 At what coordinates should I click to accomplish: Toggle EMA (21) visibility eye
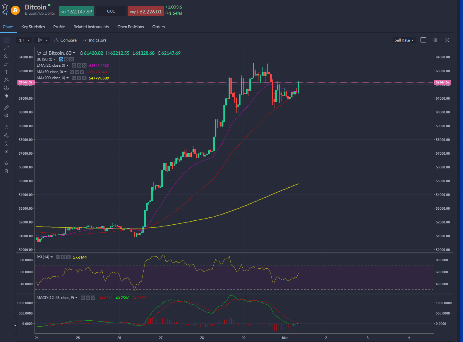[x=74, y=65]
